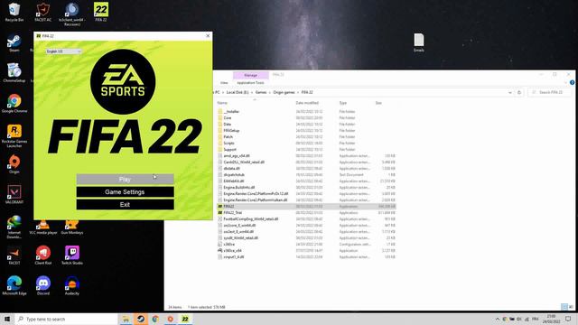Select the Rockstar Games Launcher desktop shortcut
578x325 pixels.
pyautogui.click(x=14, y=135)
